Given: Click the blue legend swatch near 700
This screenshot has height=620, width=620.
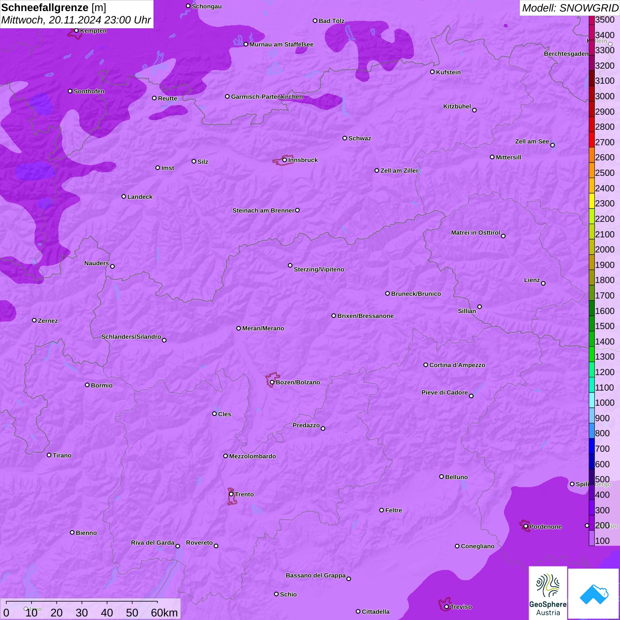Looking at the screenshot, I should pyautogui.click(x=592, y=446).
